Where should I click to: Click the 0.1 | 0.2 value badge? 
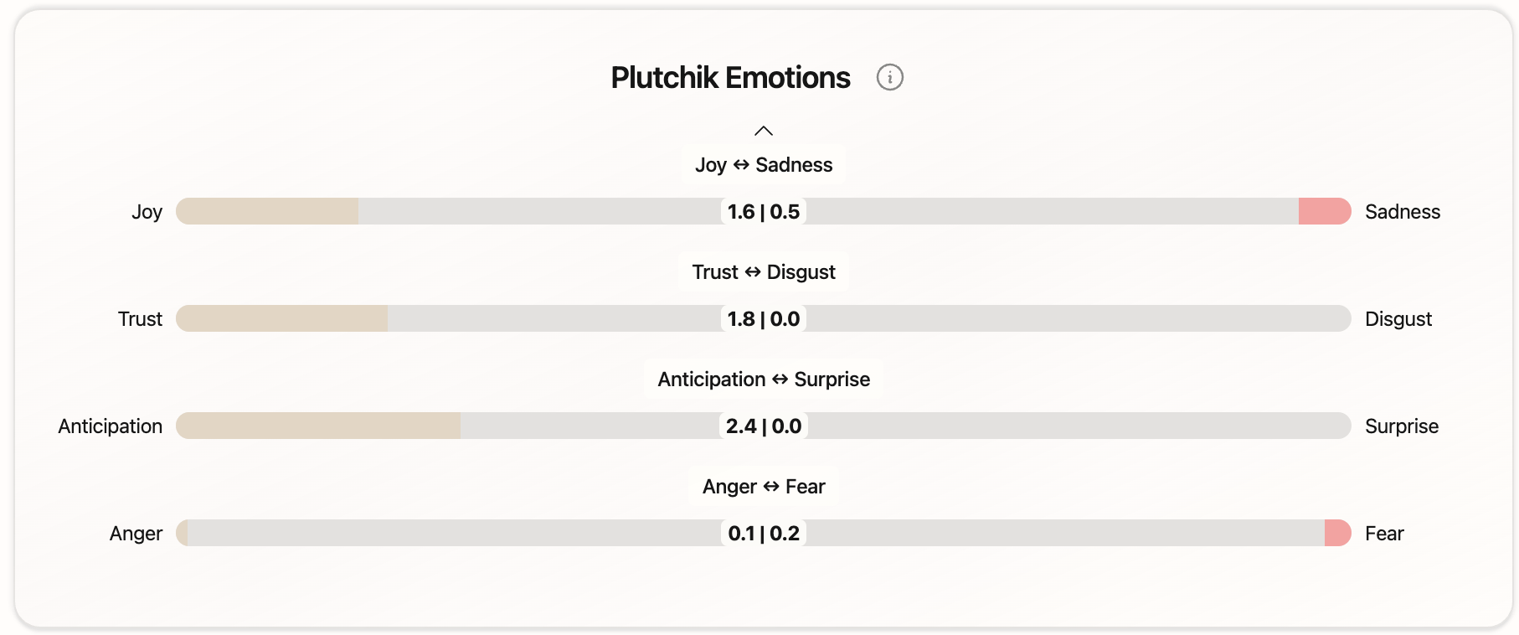[763, 533]
